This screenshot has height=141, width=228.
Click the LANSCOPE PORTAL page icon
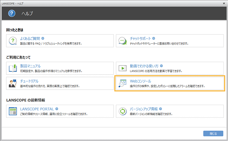click(13, 111)
